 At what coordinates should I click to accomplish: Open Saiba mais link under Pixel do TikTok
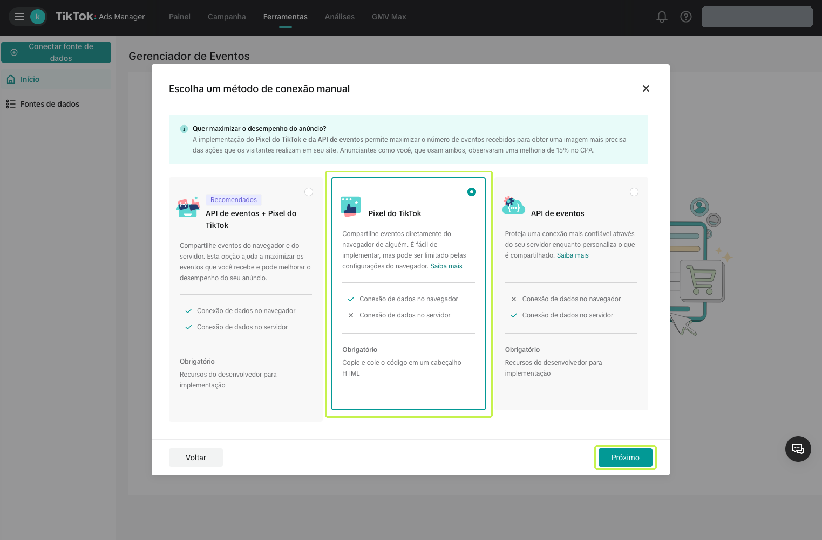click(446, 266)
